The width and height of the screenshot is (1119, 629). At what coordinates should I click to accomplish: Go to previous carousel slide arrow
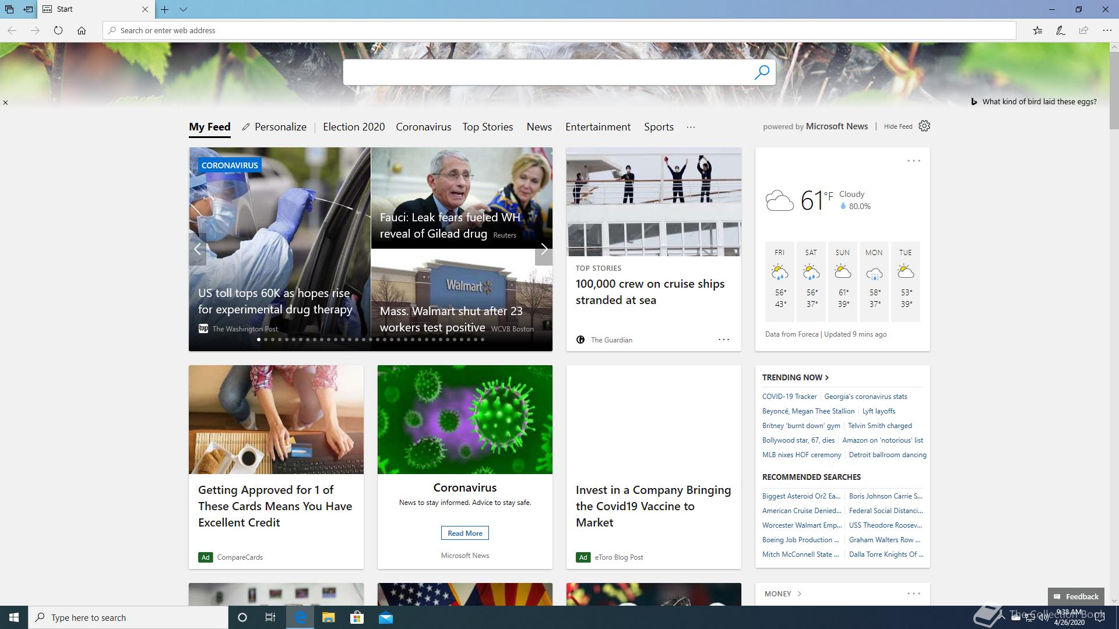pyautogui.click(x=198, y=249)
